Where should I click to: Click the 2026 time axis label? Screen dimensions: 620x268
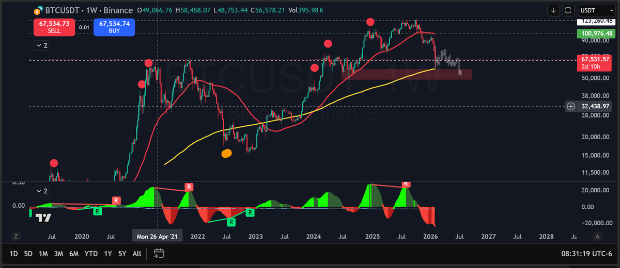point(430,237)
